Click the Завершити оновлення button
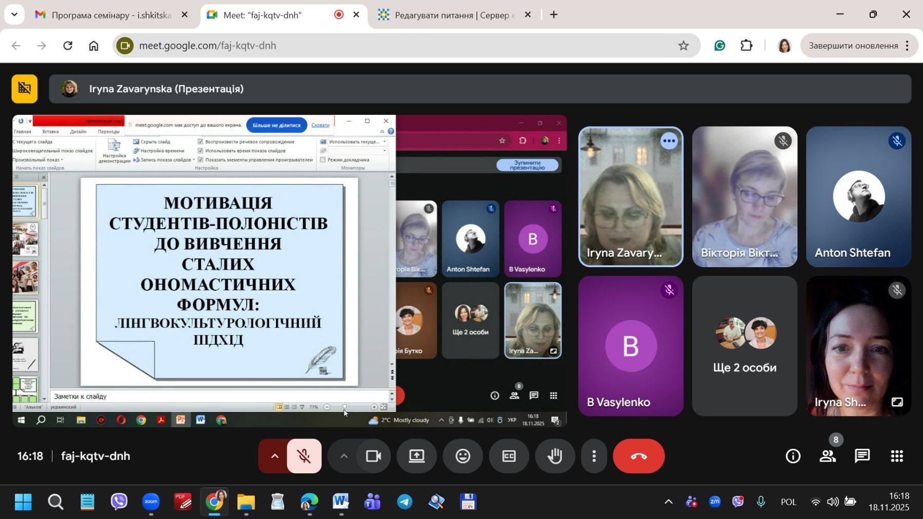The width and height of the screenshot is (923, 519). tap(853, 46)
